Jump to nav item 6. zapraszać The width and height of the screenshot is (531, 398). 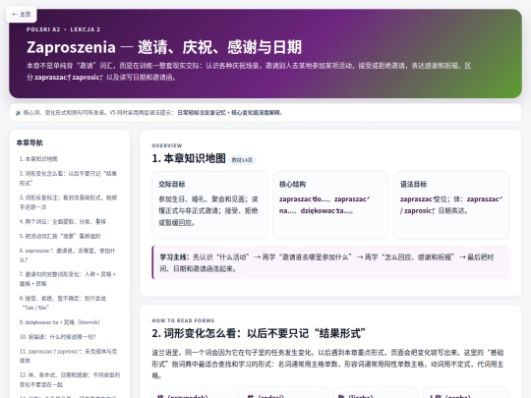pyautogui.click(x=67, y=256)
